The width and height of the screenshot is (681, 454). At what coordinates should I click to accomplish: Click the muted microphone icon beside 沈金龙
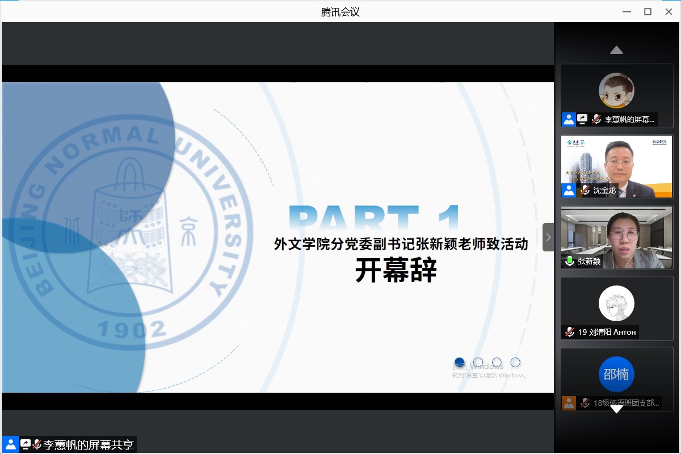click(585, 190)
